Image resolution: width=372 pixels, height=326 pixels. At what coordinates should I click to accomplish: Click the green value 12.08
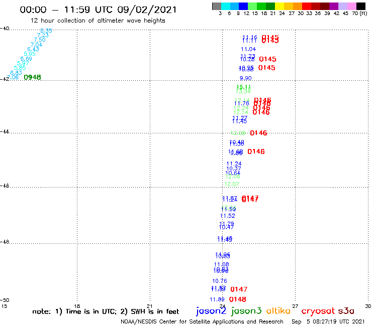(238, 133)
